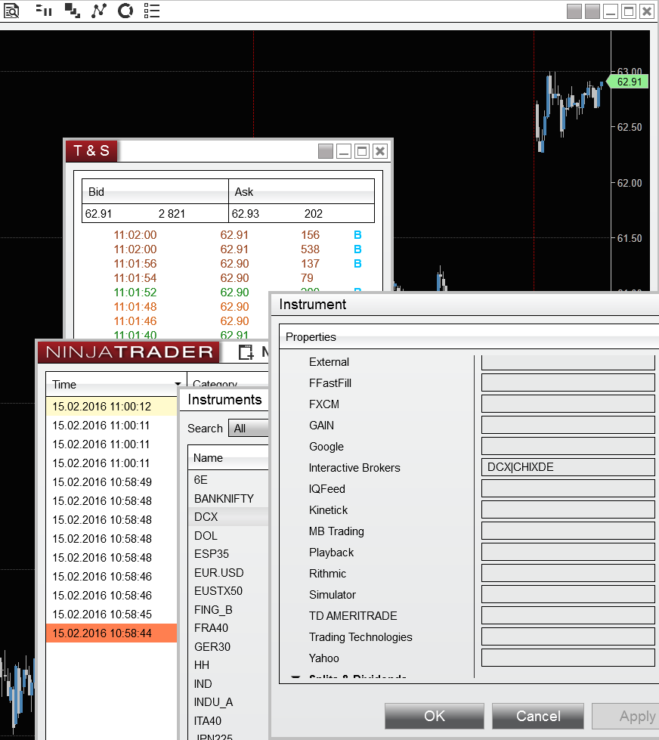Open the properties list icon in chart toolbar

pyautogui.click(x=152, y=11)
